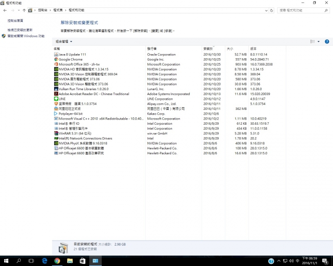Viewport: 333px width, 266px height.
Task: Click the network icon in system tray
Action: 285,261
